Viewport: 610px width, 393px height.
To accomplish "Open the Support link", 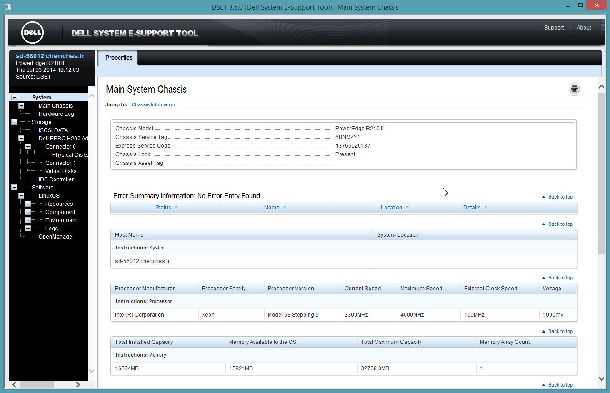I will click(x=554, y=28).
